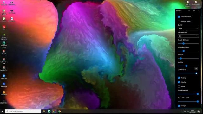Select the Battle.net desktop icon
Screen dimensions: 203x114
4,77
